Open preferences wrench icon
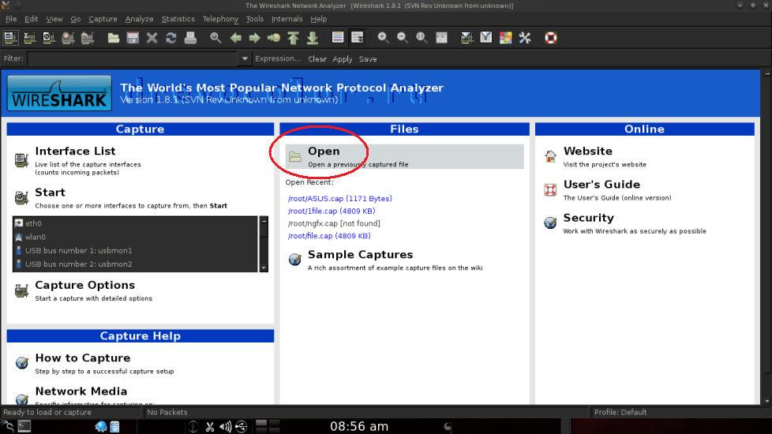The width and height of the screenshot is (772, 434). click(525, 38)
